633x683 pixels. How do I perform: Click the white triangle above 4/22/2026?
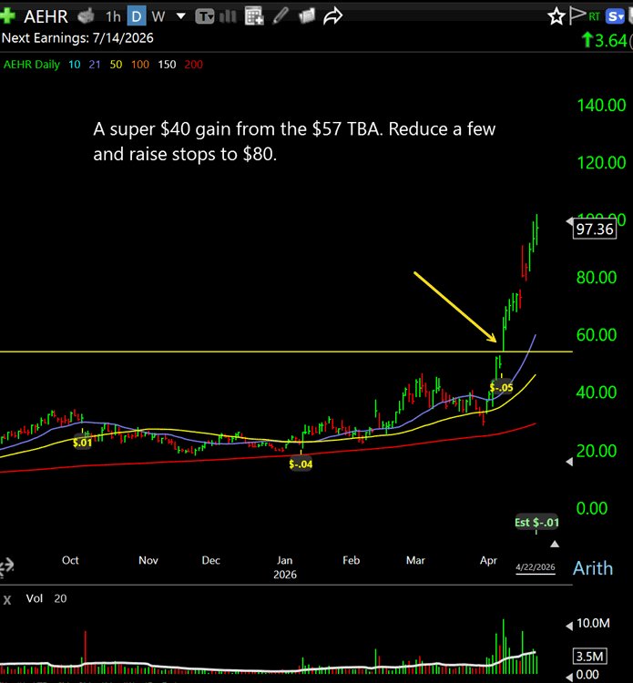point(555,544)
